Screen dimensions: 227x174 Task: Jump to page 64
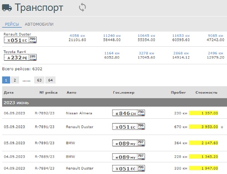coord(50,80)
